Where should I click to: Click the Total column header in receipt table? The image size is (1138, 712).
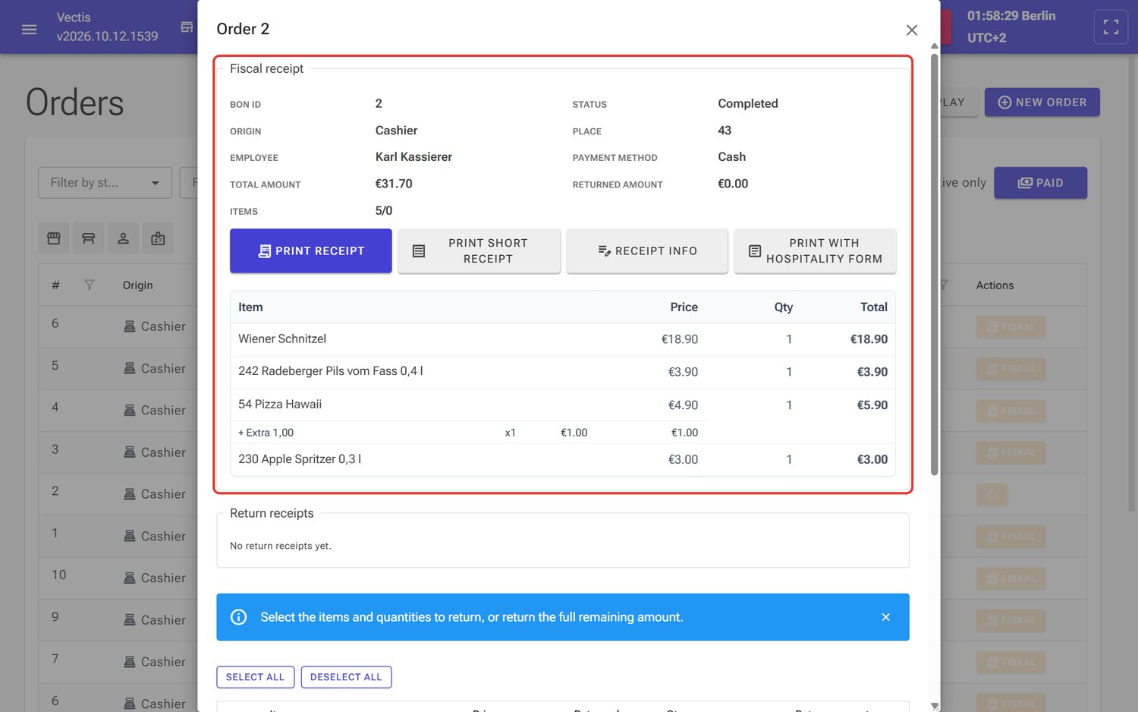874,307
